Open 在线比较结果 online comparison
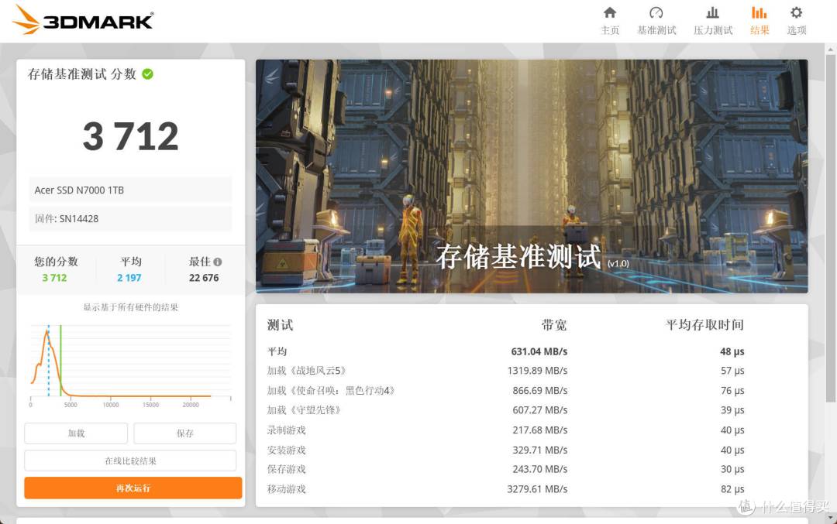 130,461
